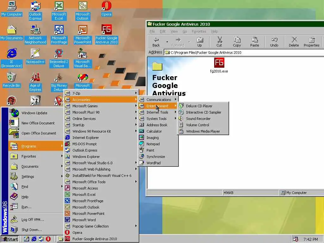Screen dimensions: 324x243
Task: Select Bejeweled 2 Deluxe desktop shortcut
Action: tap(59, 58)
